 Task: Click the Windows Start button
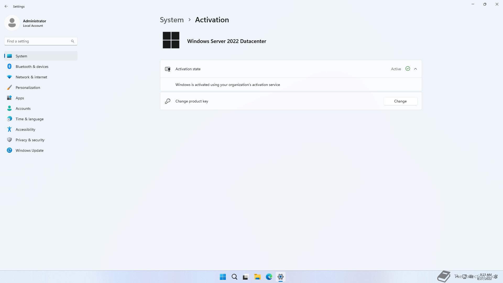point(223,277)
